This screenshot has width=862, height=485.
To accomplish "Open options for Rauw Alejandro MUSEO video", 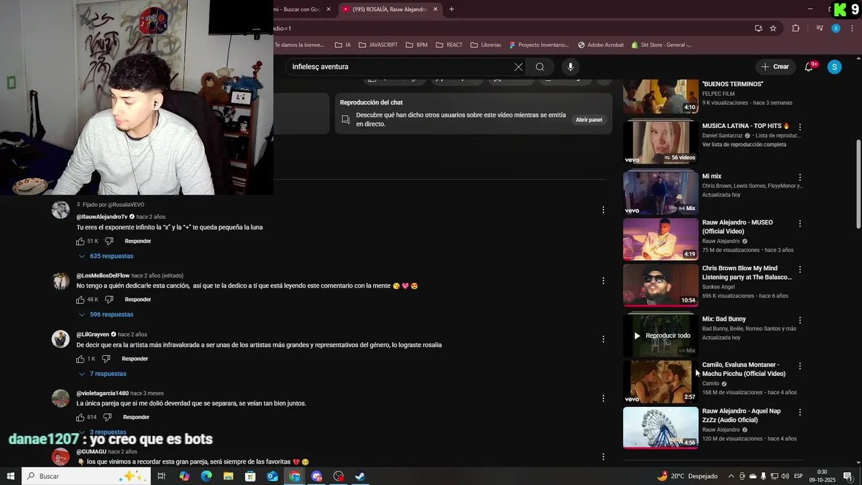I will 800,223.
